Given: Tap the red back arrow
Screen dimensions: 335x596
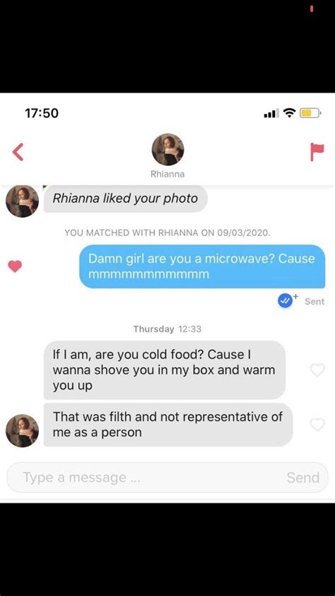Looking at the screenshot, I should [x=18, y=152].
